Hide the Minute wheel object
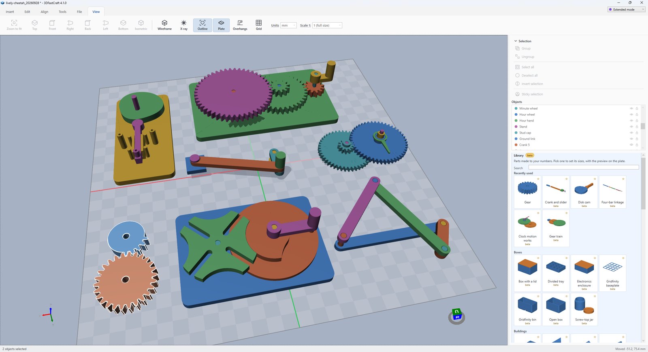Image resolution: width=648 pixels, height=352 pixels. pos(631,108)
